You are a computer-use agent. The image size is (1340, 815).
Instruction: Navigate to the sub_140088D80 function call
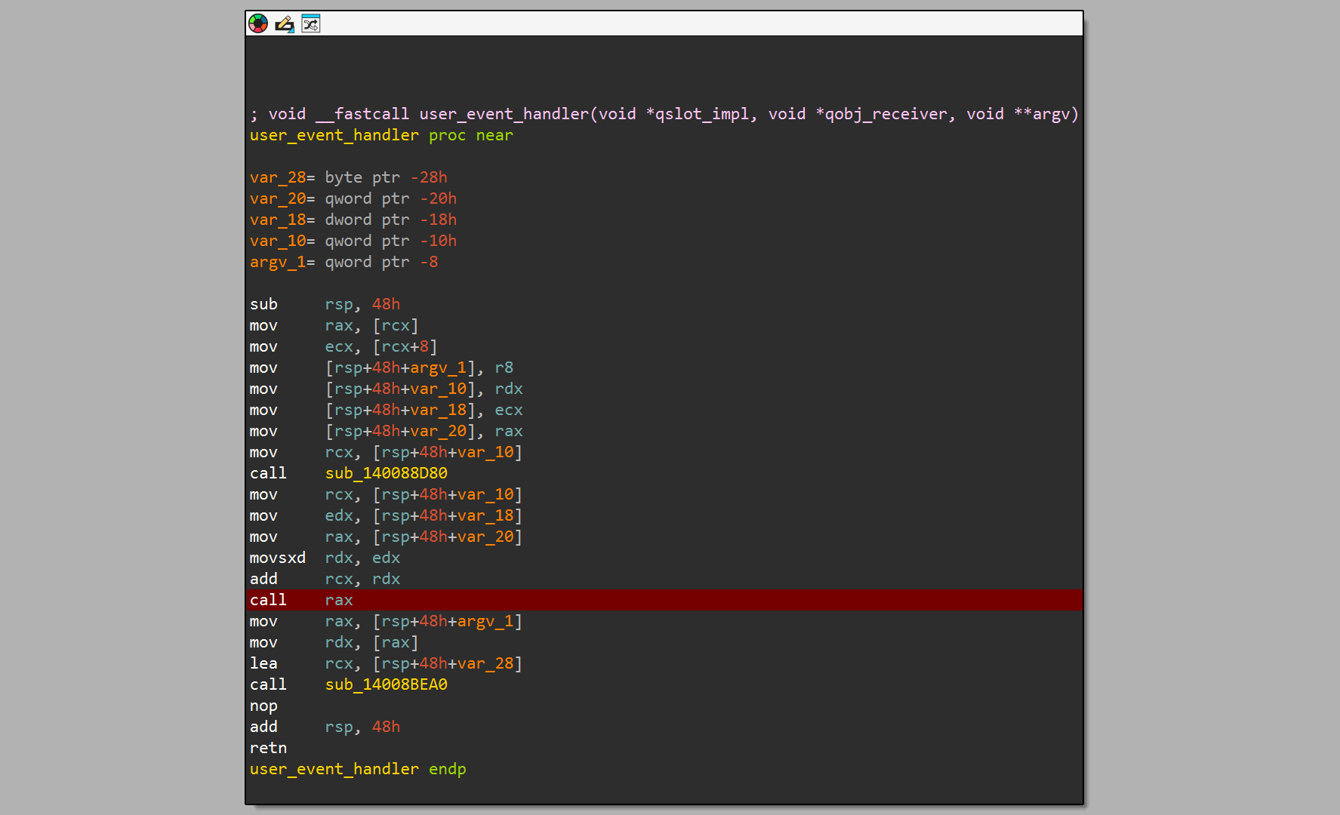coord(386,473)
